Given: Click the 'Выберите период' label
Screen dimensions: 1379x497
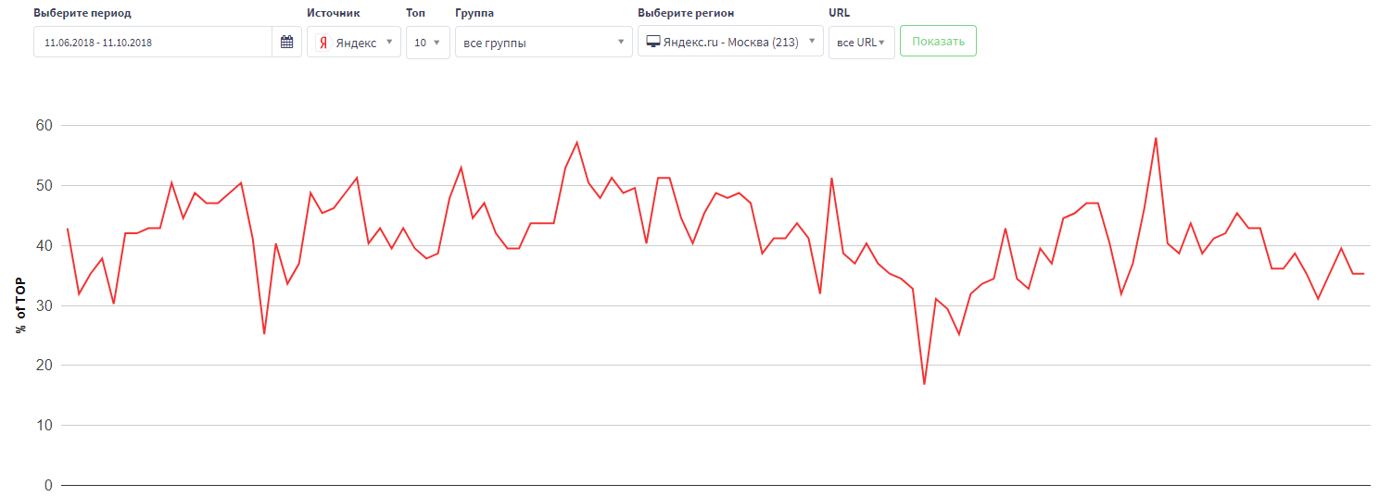Looking at the screenshot, I should point(82,14).
